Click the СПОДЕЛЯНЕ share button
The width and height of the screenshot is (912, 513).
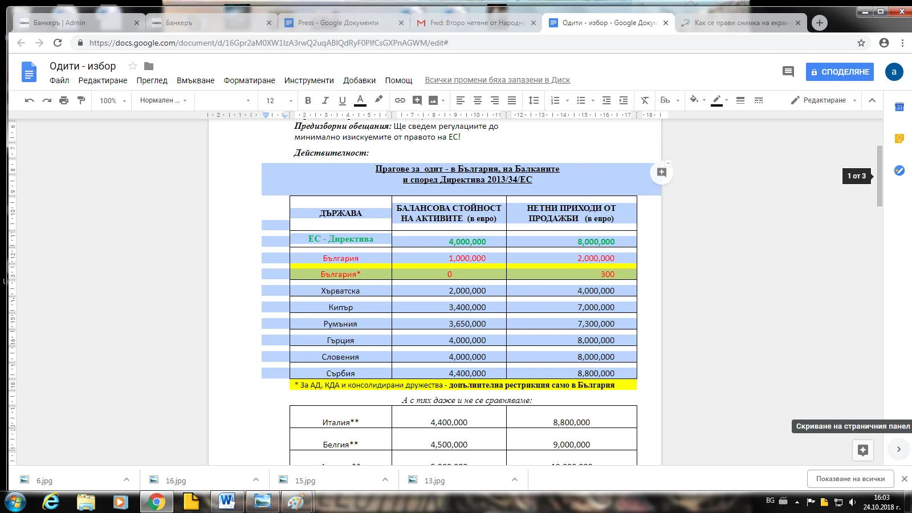(x=840, y=72)
